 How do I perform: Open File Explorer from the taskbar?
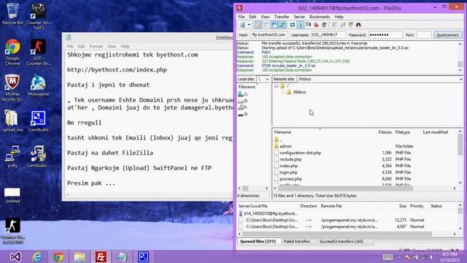pos(80,256)
